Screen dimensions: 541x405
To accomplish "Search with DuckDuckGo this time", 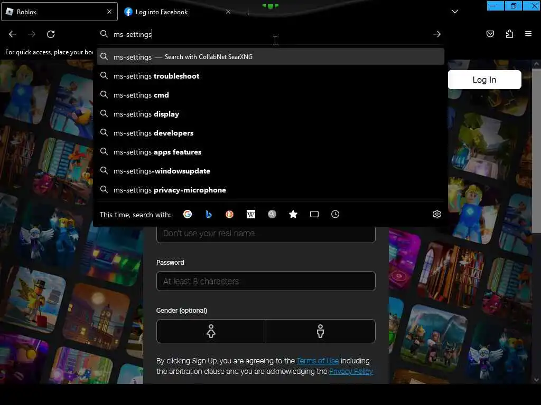I will pos(229,214).
